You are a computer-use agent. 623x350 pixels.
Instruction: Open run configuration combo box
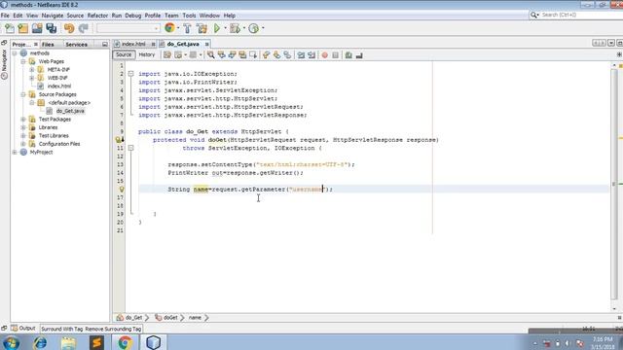pyautogui.click(x=128, y=28)
